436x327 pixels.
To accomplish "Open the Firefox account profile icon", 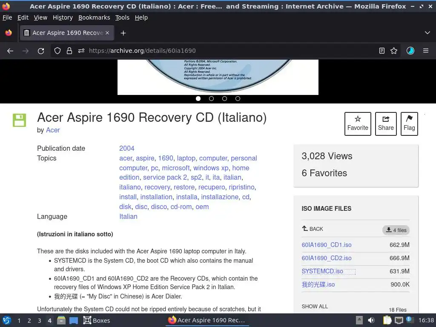I will click(x=410, y=51).
